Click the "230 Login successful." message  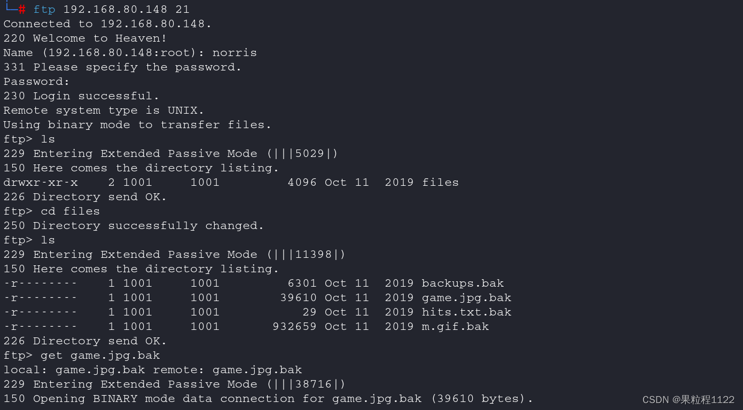point(81,96)
